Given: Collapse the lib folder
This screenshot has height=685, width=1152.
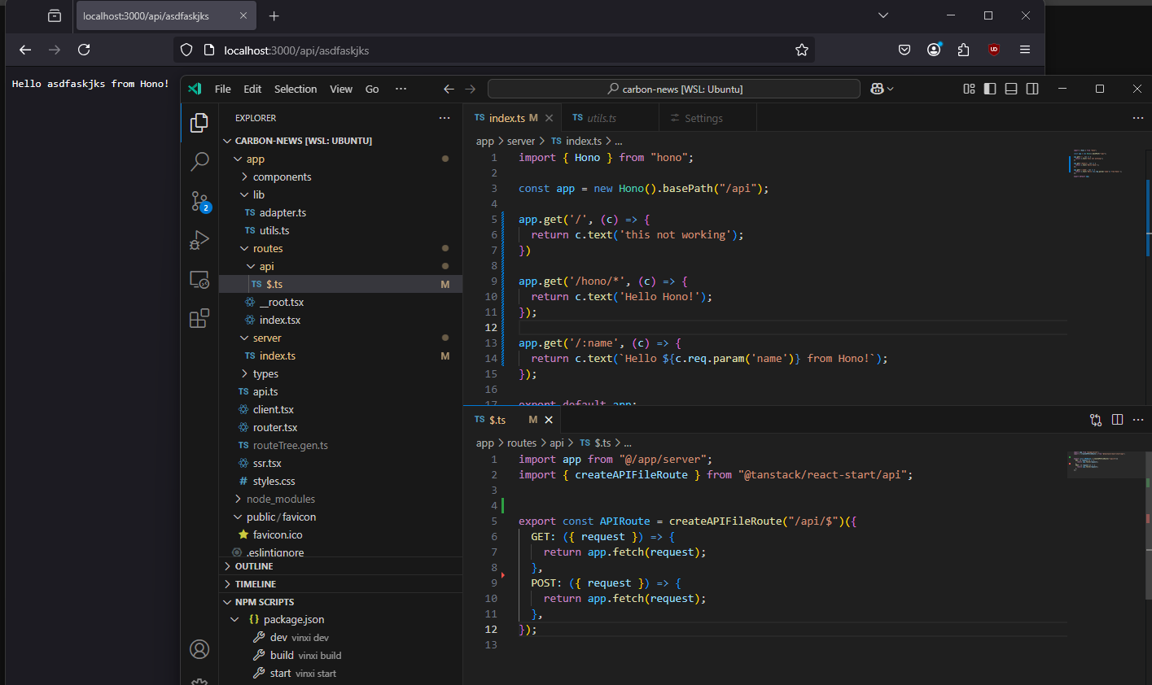Looking at the screenshot, I should (x=244, y=194).
